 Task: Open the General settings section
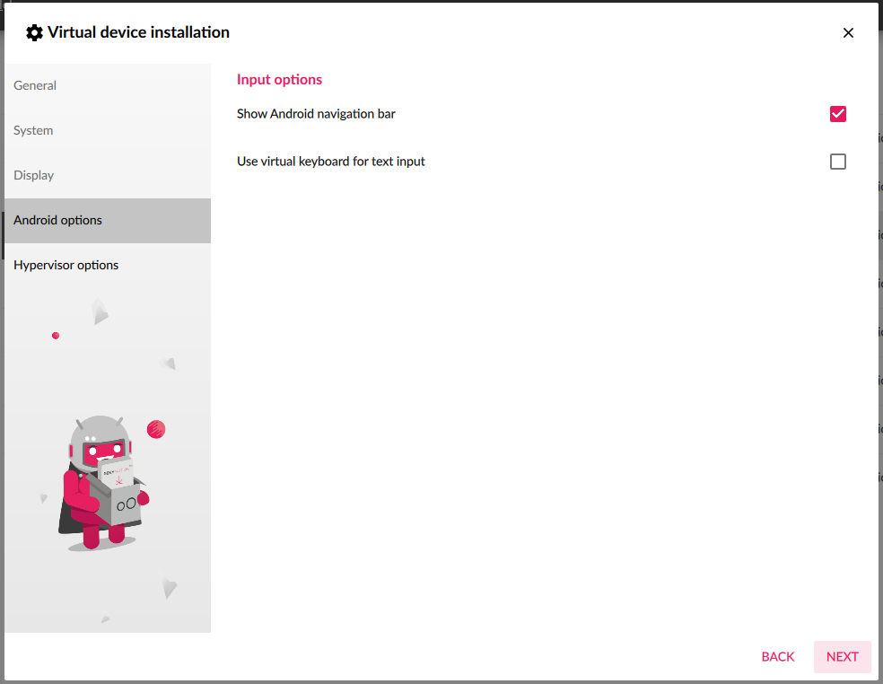[35, 86]
